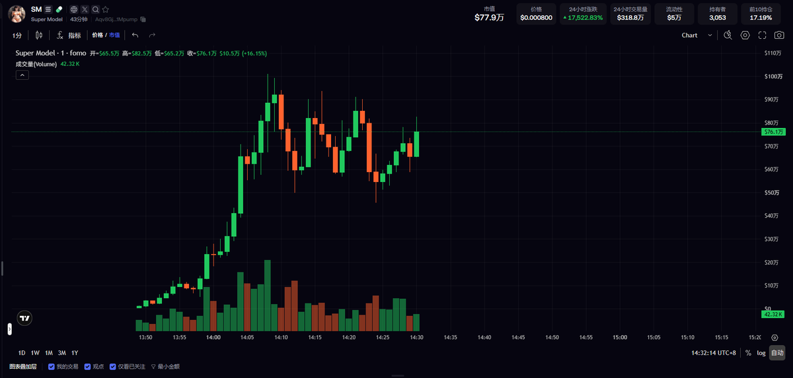The width and height of the screenshot is (793, 378).
Task: Collapse the indicator legend chevron
Action: tap(22, 76)
